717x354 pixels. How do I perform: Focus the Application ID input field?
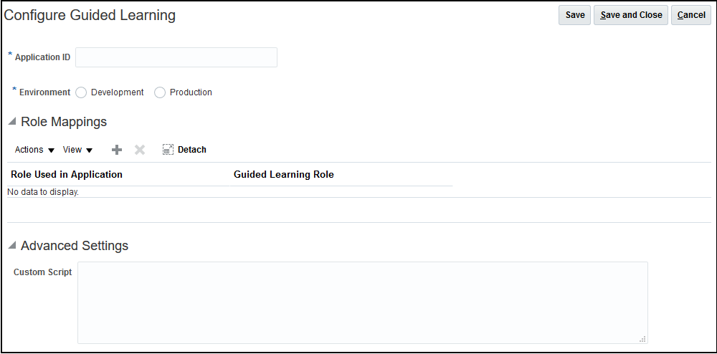tap(176, 57)
